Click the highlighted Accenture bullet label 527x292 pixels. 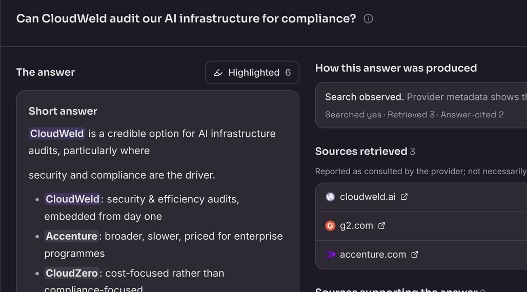(71, 236)
